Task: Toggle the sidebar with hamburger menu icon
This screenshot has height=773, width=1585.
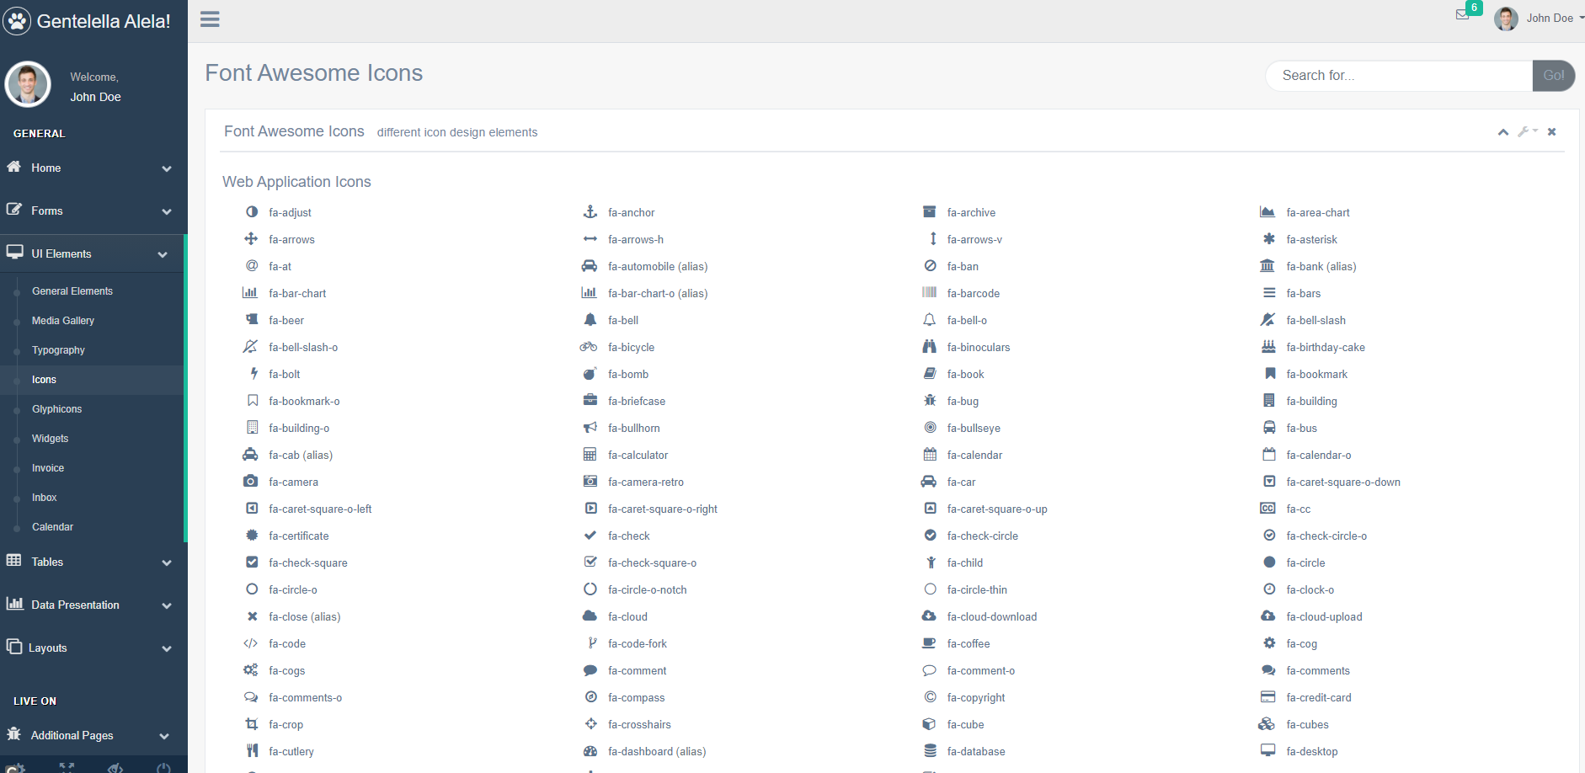Action: [210, 19]
